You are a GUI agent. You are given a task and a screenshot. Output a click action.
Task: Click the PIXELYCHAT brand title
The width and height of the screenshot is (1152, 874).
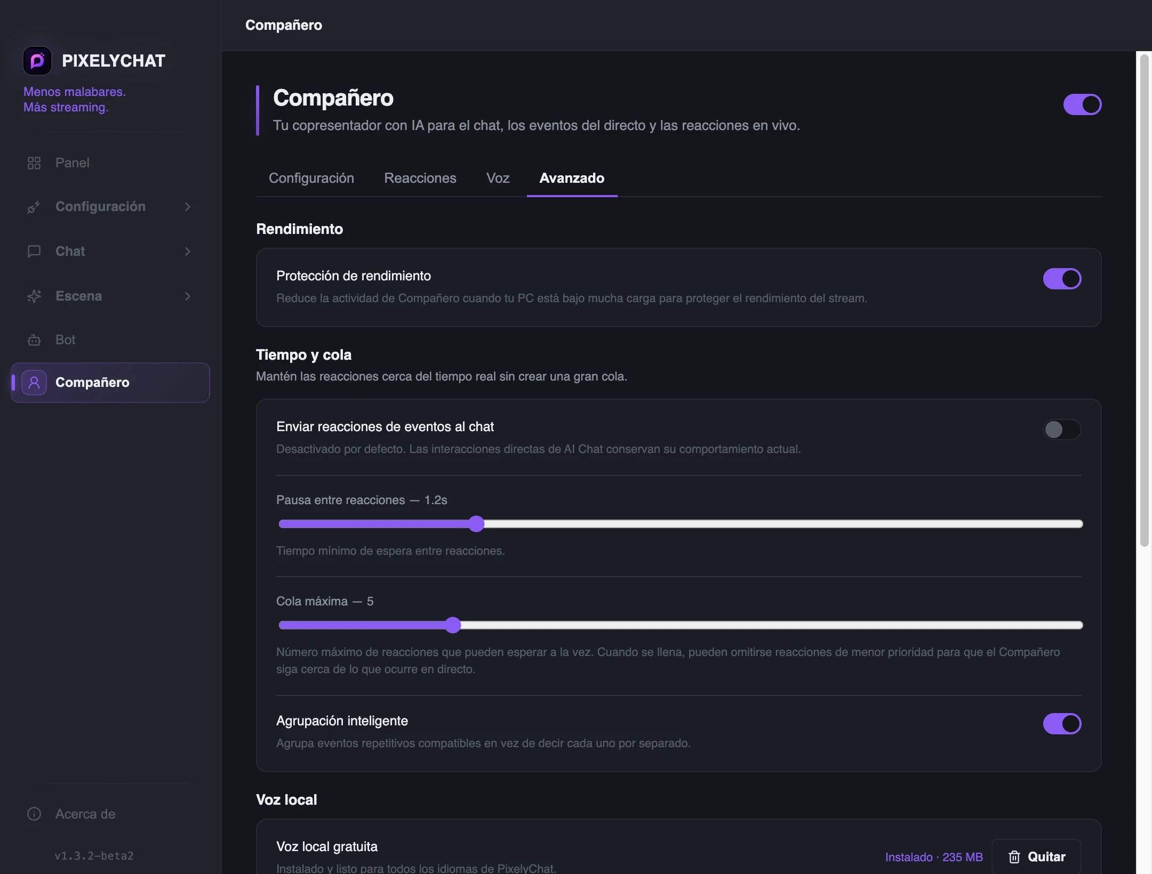114,61
